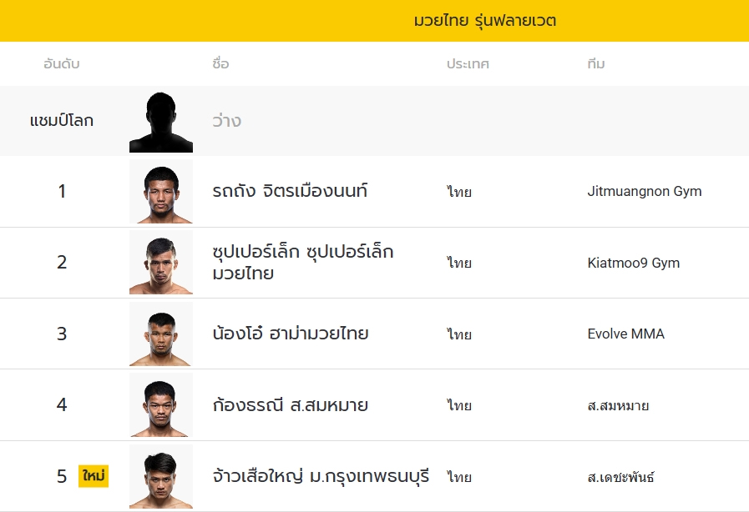This screenshot has width=749, height=512.
Task: Open จ้าวเสือใหญ่ ม.กรุงเทพธนบุรี name link
Action: click(321, 477)
